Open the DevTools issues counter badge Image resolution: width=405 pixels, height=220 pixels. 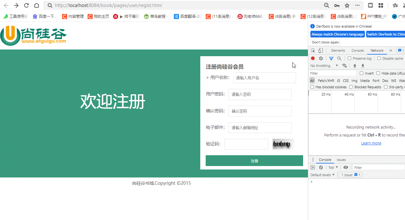point(401,50)
